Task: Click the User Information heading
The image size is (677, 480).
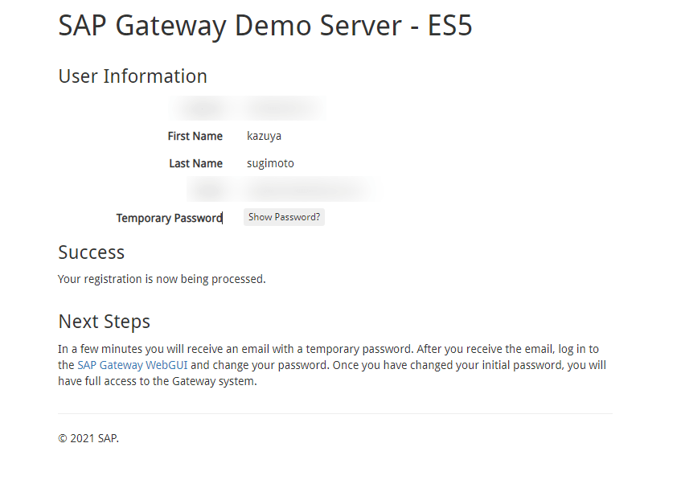Action: pos(133,76)
